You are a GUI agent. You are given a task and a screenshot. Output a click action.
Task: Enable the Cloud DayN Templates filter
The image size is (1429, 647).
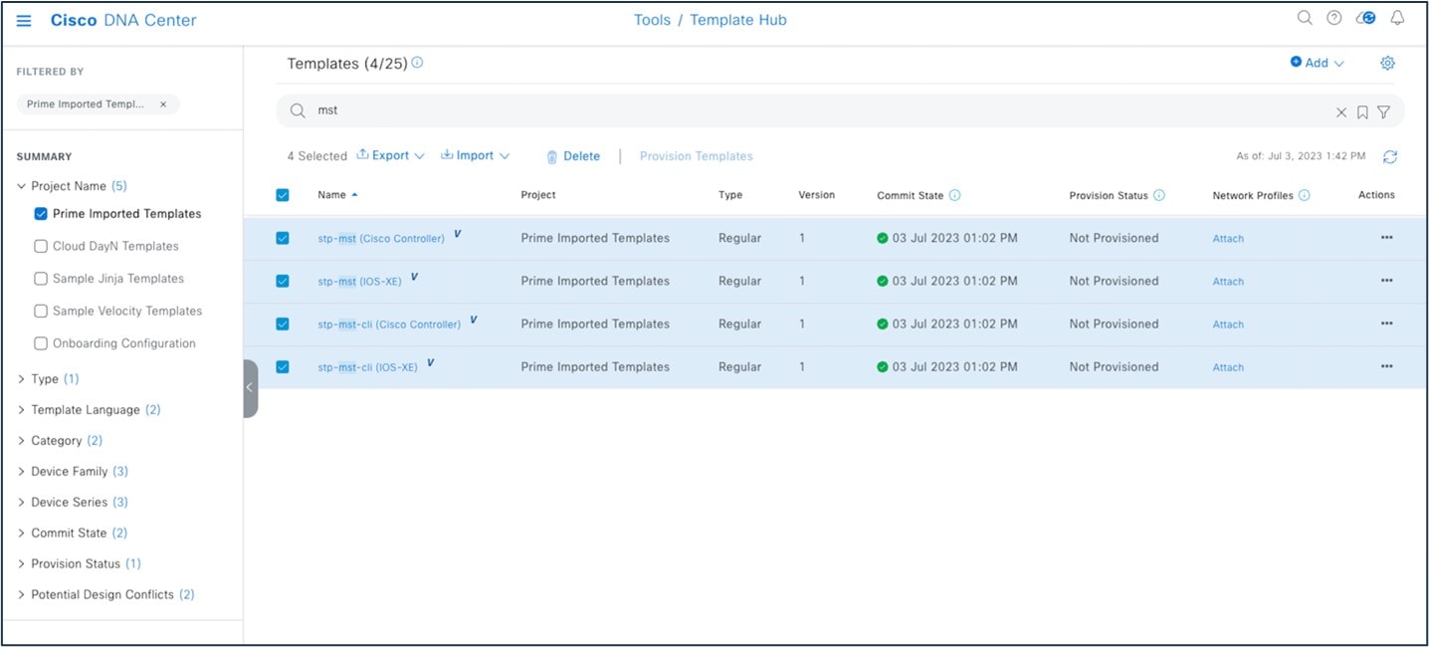coord(40,245)
